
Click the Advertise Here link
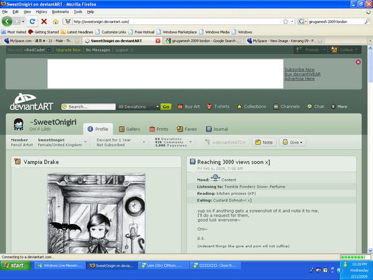tap(300, 78)
